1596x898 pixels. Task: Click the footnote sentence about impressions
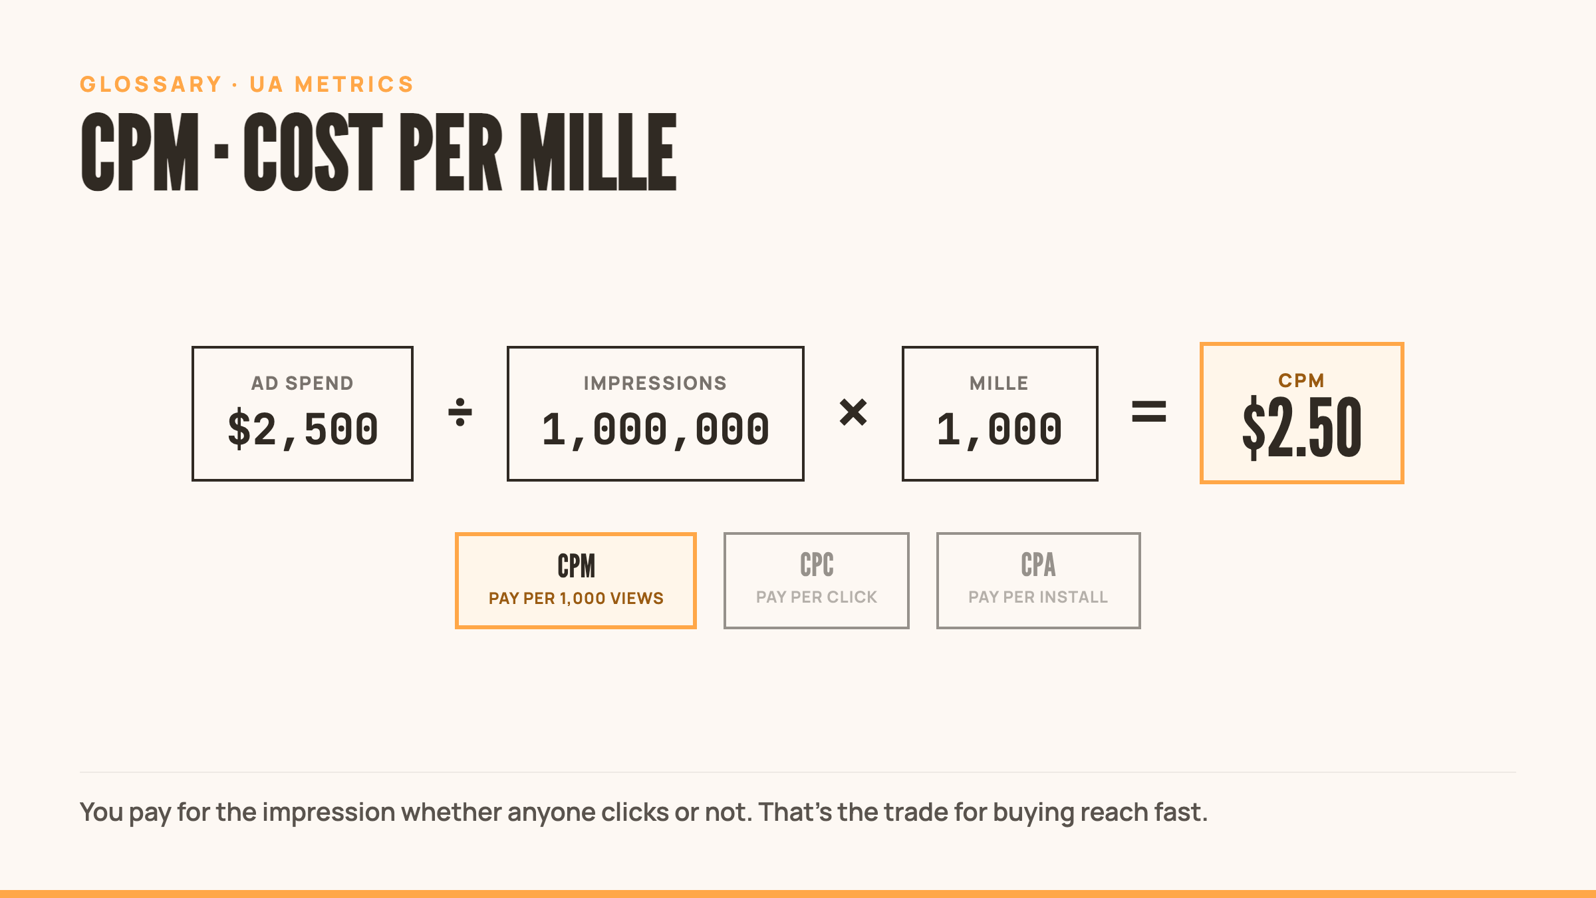(644, 813)
